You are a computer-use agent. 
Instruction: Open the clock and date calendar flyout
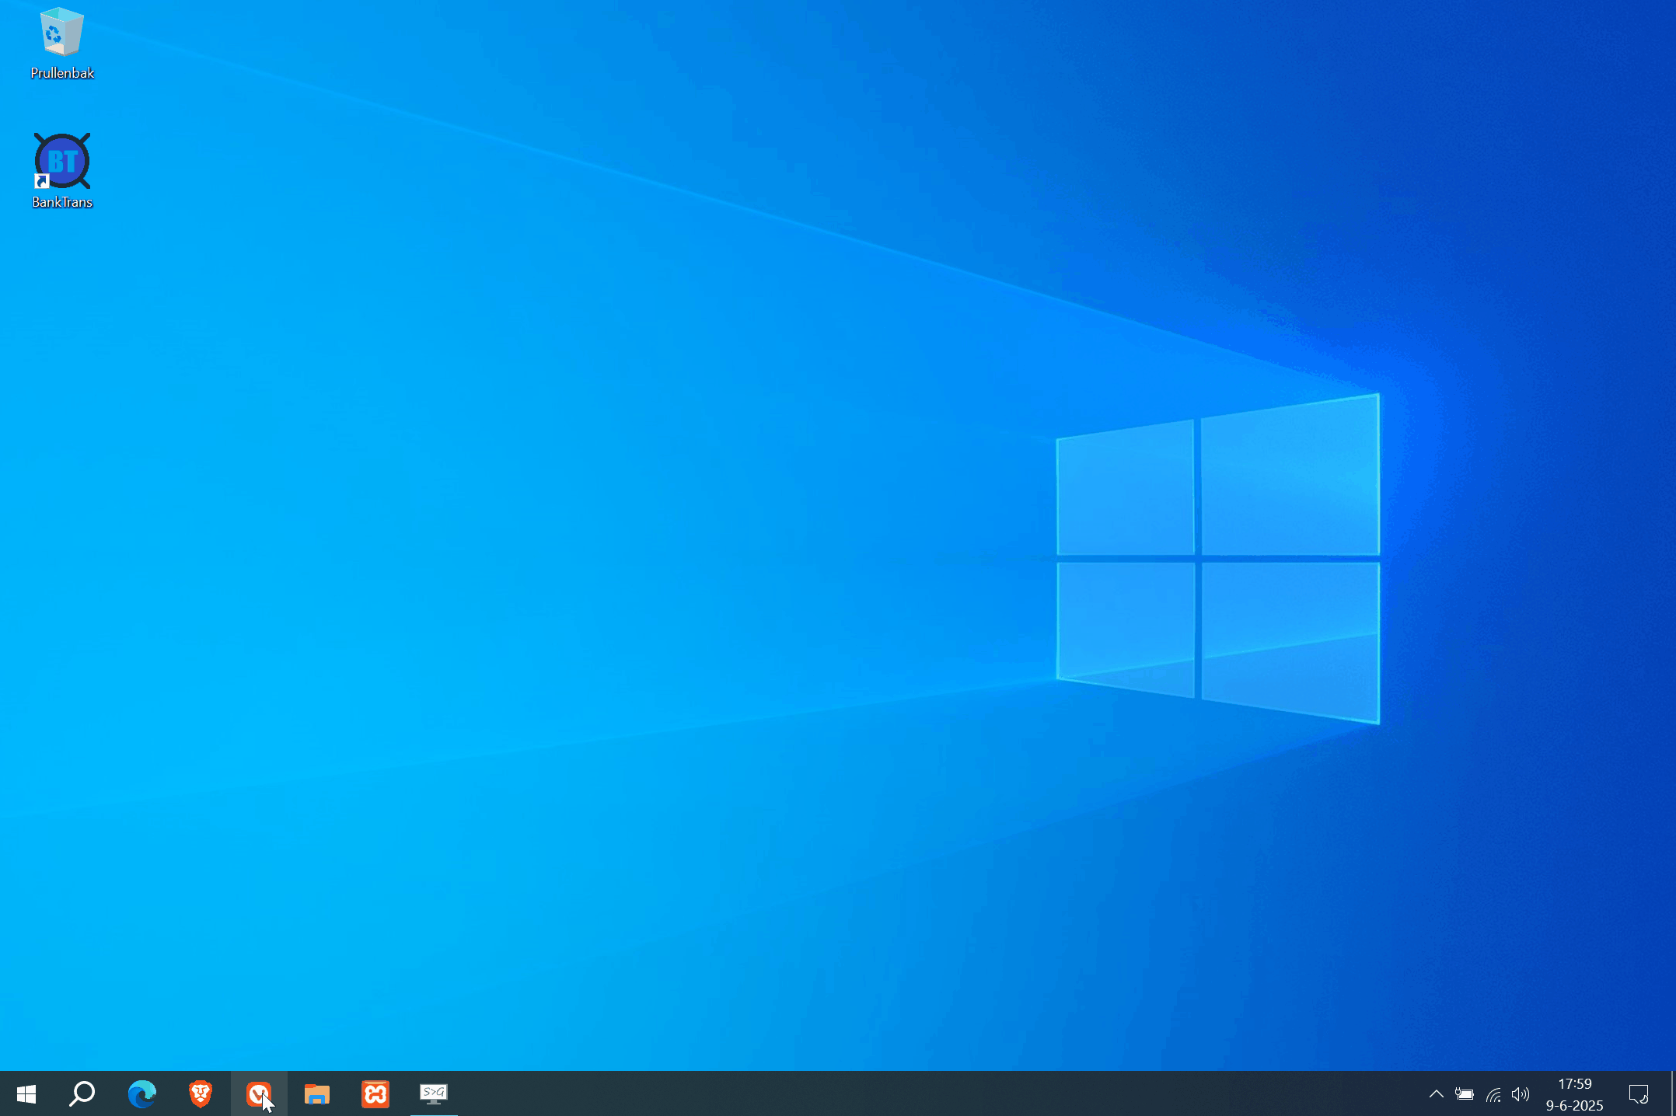pyautogui.click(x=1574, y=1094)
